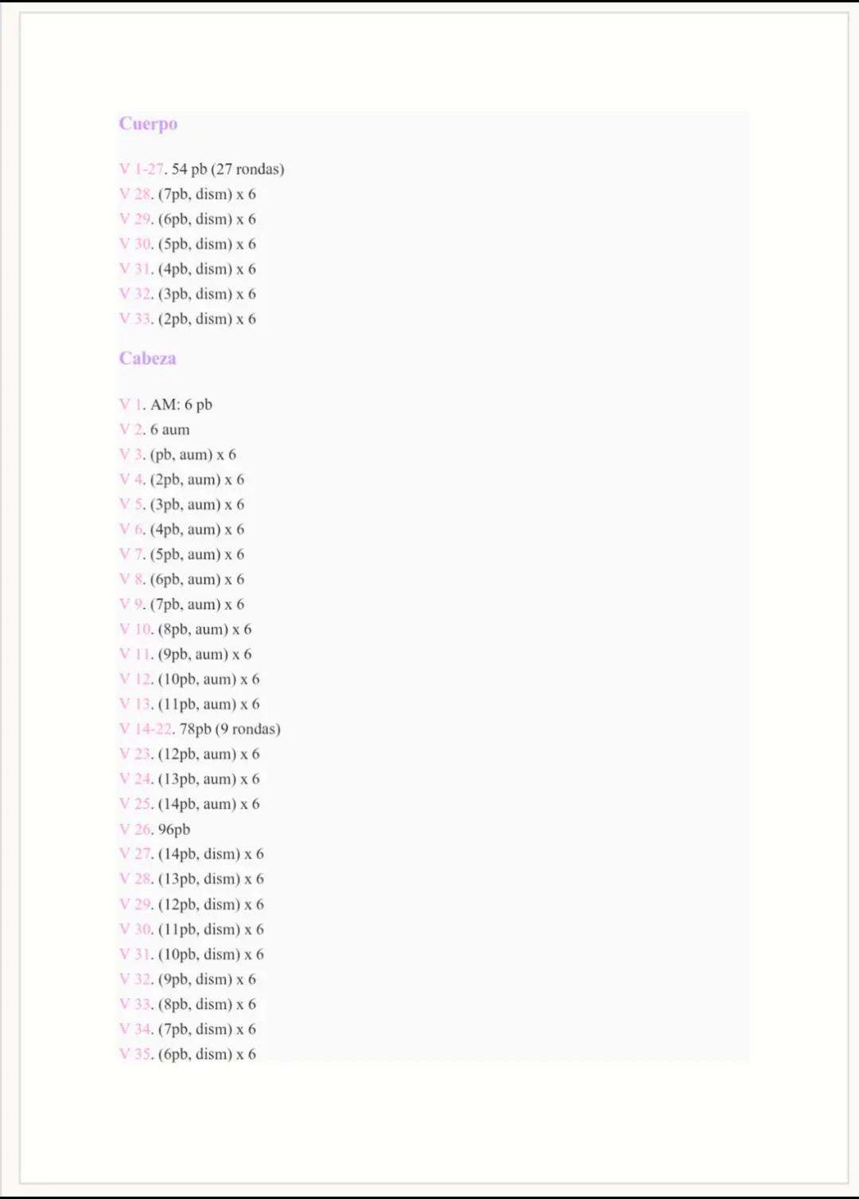This screenshot has width=859, height=1199.
Task: Click the "96pb" row V 26
Action: point(173,829)
